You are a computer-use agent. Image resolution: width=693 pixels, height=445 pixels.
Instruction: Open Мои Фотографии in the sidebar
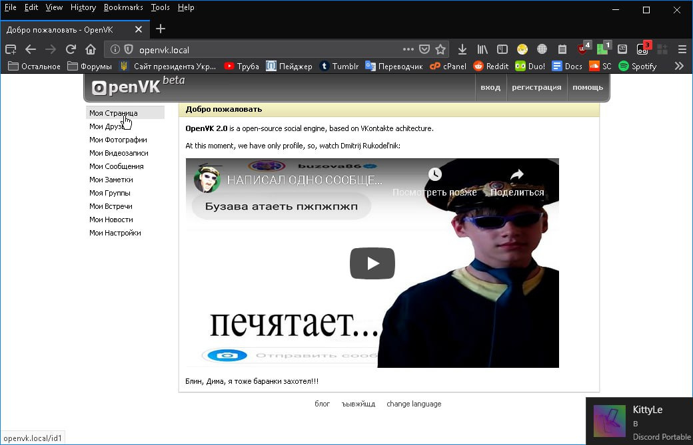(x=118, y=140)
